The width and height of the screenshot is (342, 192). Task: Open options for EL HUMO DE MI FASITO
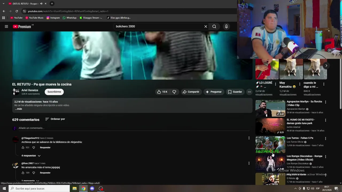pos(325,120)
